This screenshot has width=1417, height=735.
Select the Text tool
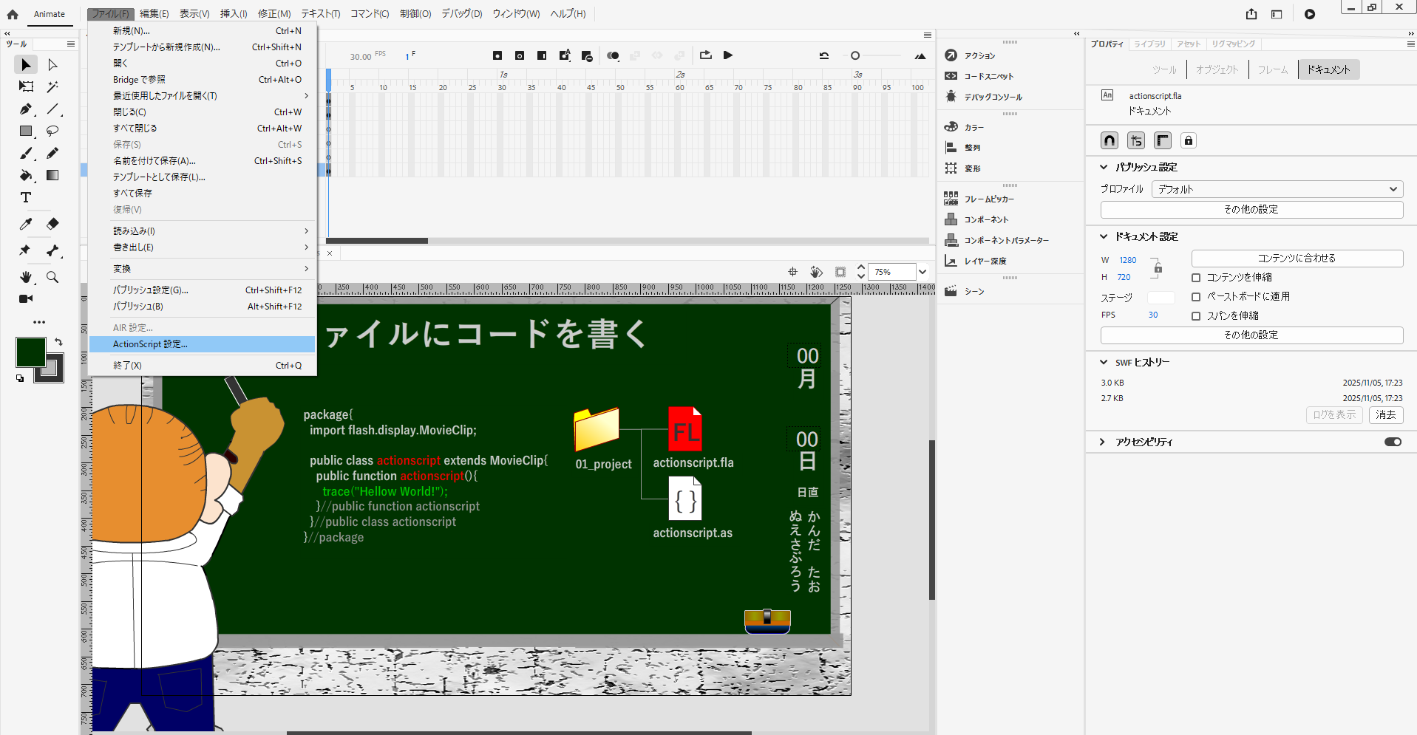tap(25, 197)
